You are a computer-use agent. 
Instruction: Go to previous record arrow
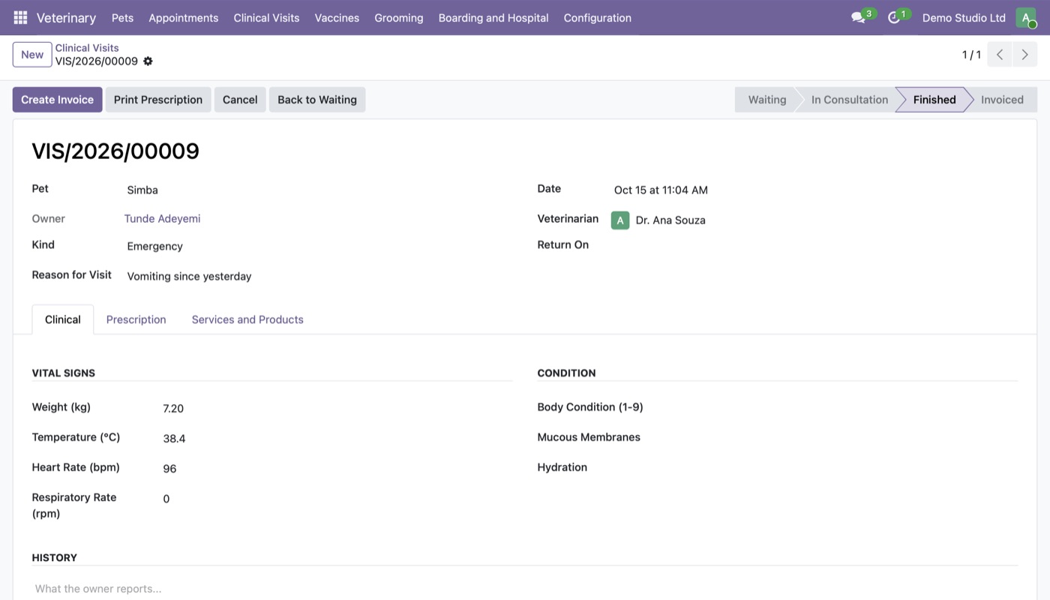coord(1000,55)
